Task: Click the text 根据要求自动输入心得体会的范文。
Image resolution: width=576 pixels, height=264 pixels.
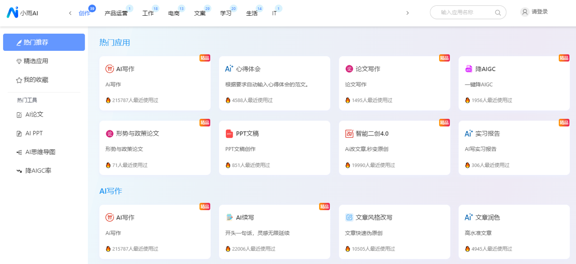Action: click(x=267, y=85)
